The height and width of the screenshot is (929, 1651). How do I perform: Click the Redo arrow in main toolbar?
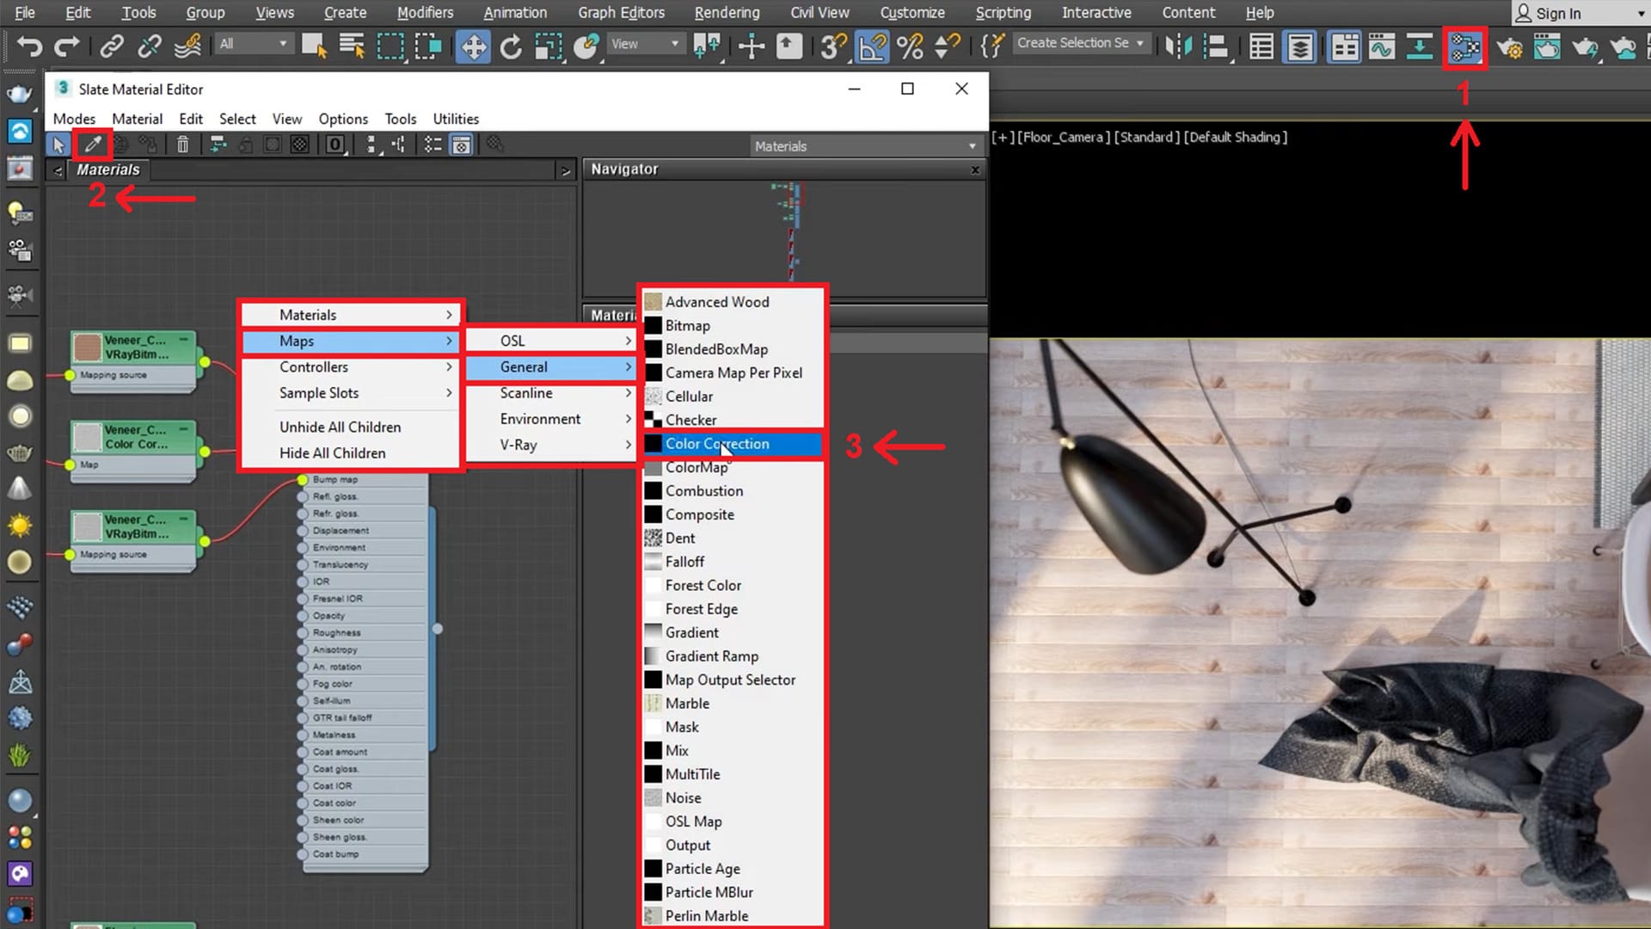67,46
